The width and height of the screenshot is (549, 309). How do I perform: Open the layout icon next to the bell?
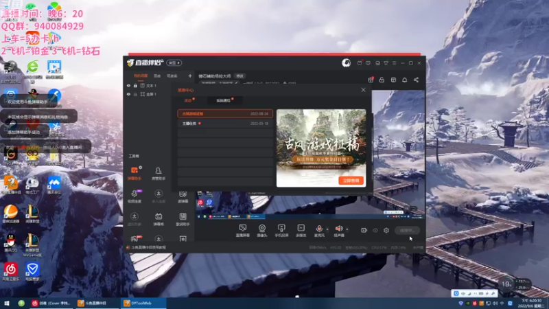(393, 80)
